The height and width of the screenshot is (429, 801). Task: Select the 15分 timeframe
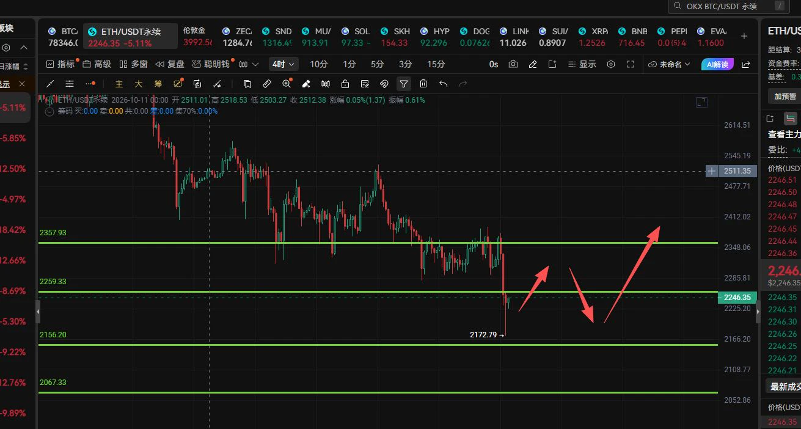point(436,64)
